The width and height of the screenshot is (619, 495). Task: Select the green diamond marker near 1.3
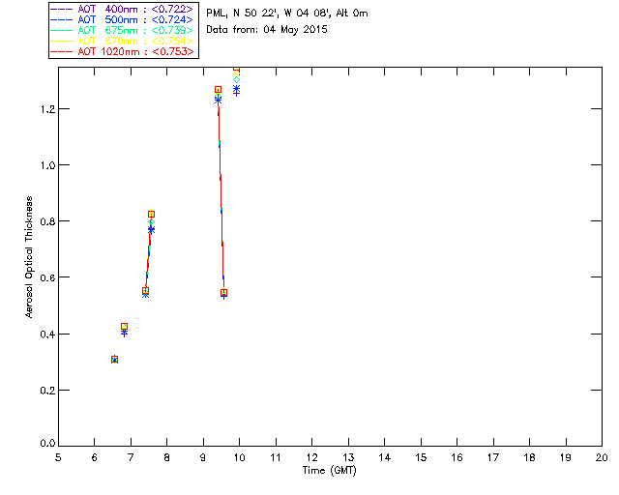tap(236, 79)
